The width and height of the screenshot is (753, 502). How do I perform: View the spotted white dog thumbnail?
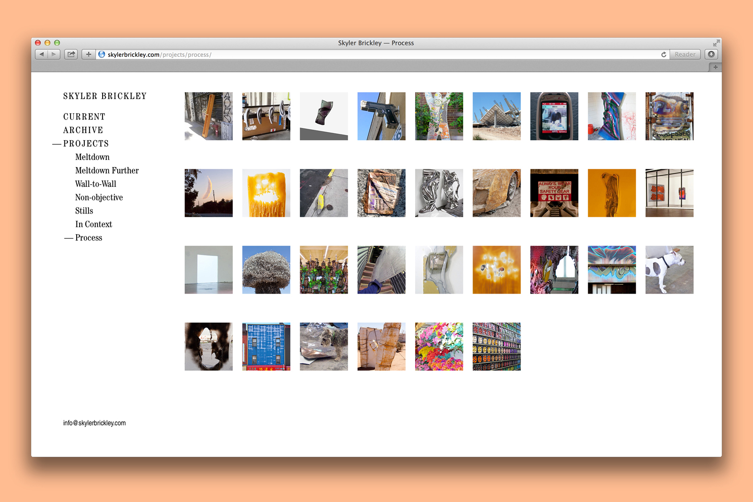click(x=669, y=270)
